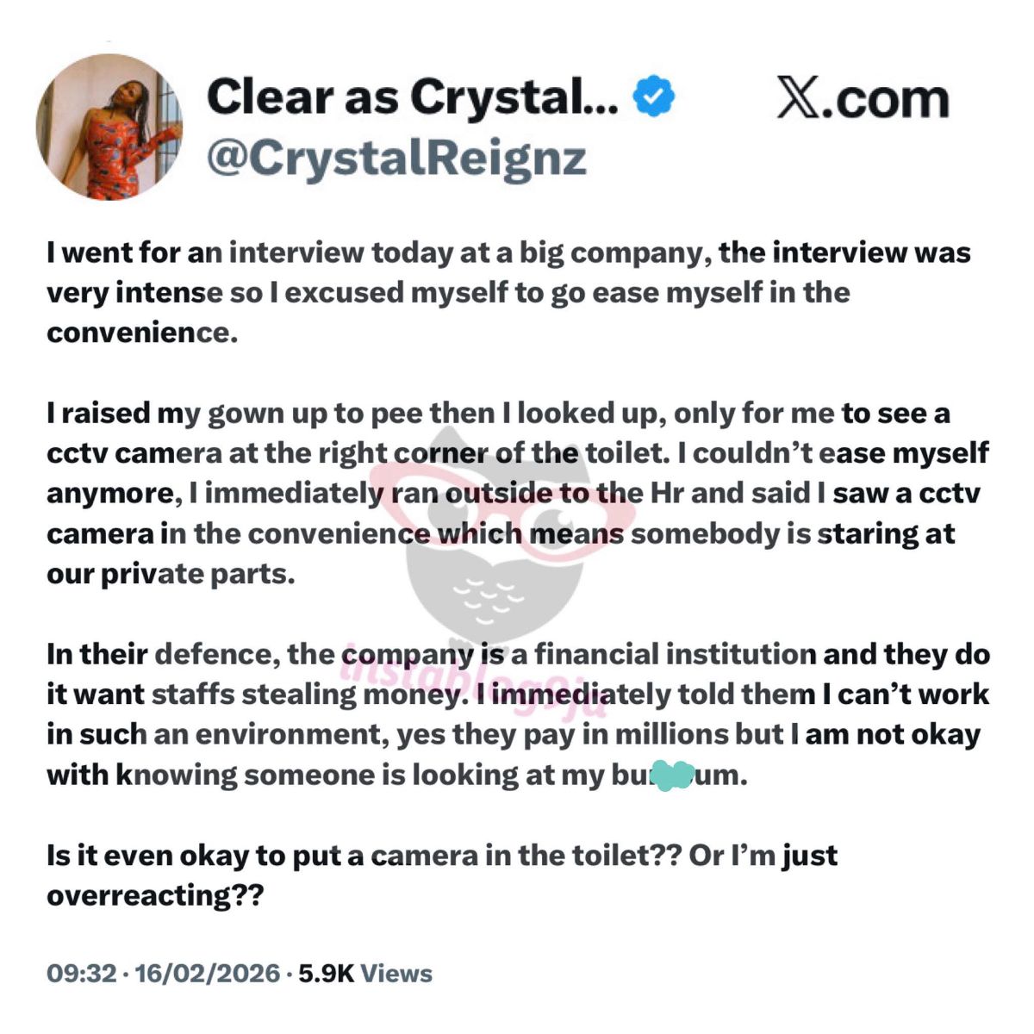Image resolution: width=1034 pixels, height=1034 pixels.
Task: Click the words 'our private parts.'
Action: (x=171, y=574)
